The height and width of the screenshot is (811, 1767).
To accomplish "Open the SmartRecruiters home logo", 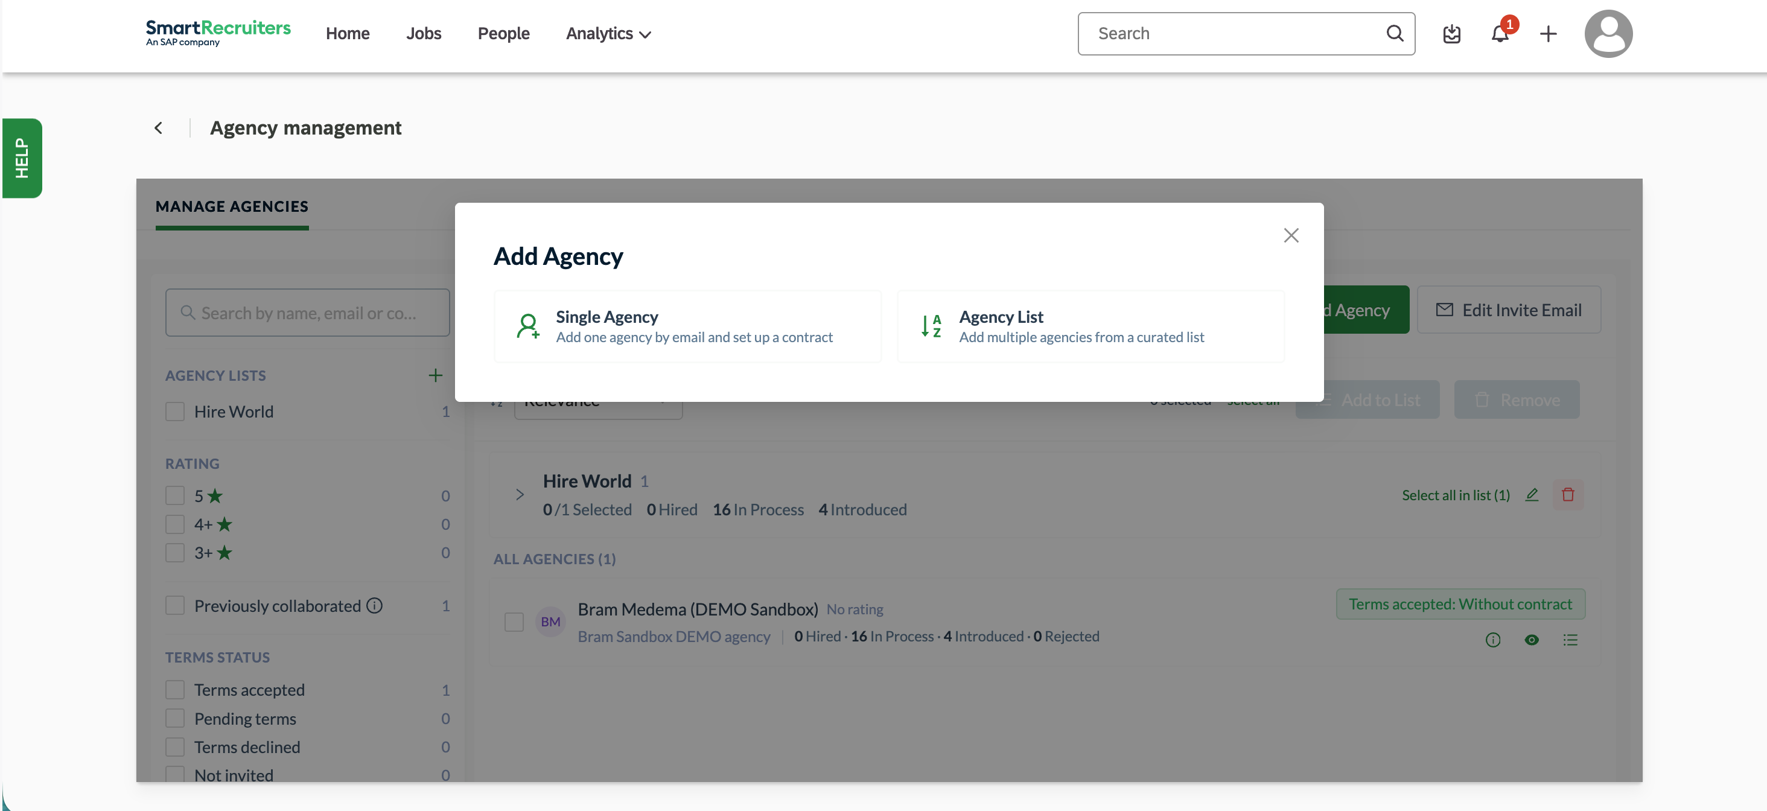I will click(x=218, y=32).
